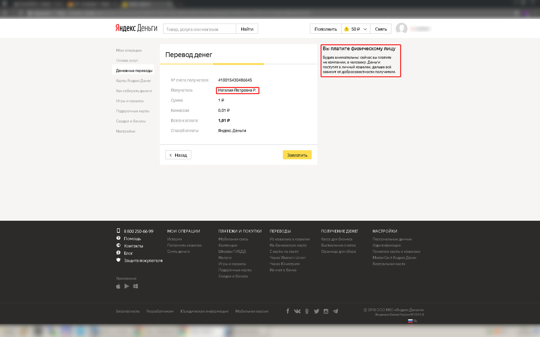The image size is (540, 337).
Task: Open Подарочные карты in sidebar
Action: 133,111
